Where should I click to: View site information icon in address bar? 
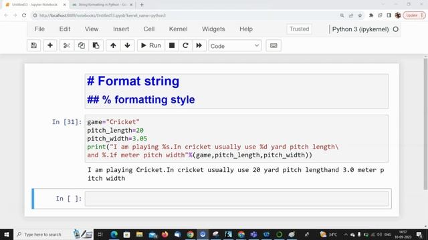tap(35, 15)
